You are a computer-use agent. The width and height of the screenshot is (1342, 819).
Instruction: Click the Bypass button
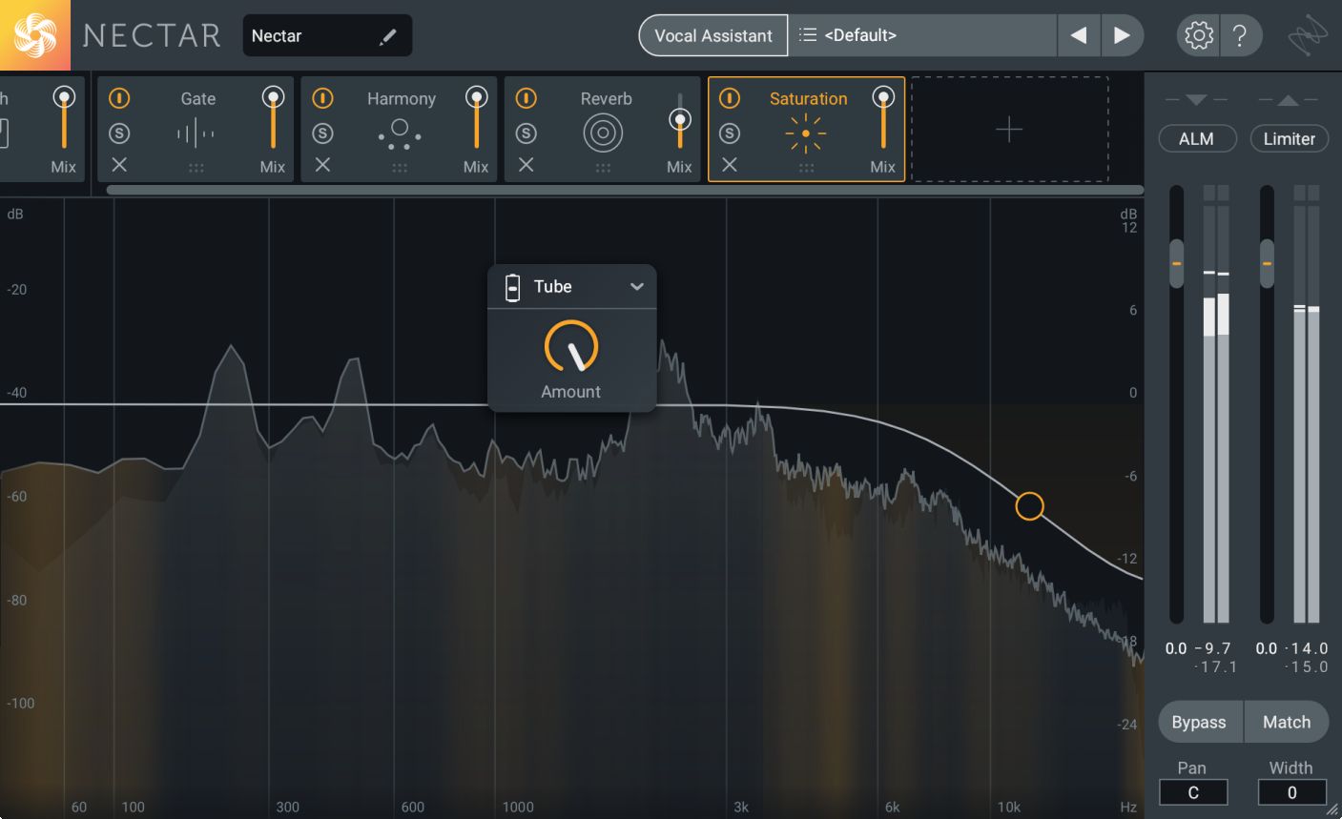coord(1200,722)
